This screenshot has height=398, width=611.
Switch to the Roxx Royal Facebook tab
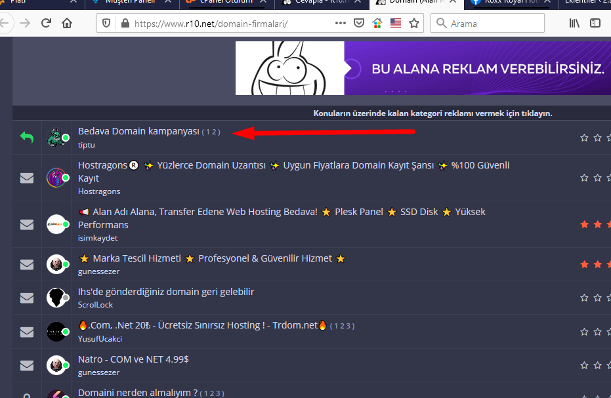(x=511, y=3)
